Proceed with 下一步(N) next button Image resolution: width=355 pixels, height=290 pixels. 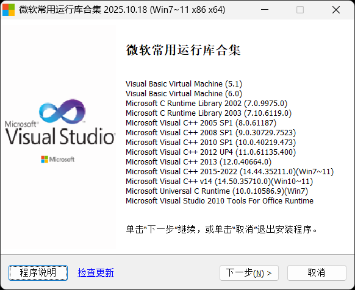click(249, 273)
